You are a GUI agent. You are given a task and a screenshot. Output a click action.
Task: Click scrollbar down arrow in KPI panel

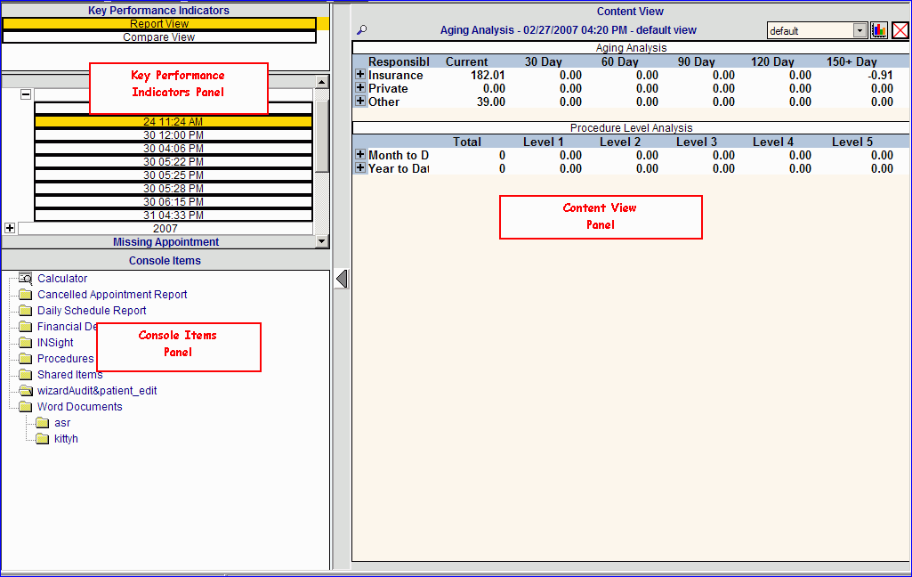point(322,241)
